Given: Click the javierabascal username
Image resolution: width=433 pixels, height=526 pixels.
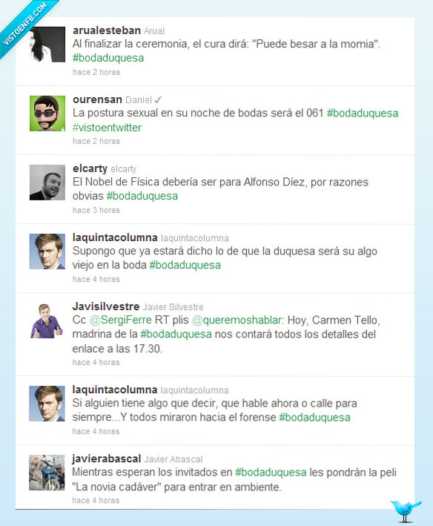Looking at the screenshot, I should coord(106,458).
